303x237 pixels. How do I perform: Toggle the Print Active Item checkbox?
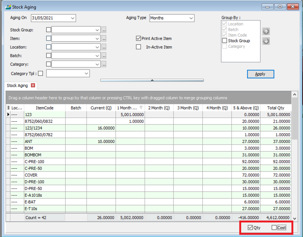(139, 38)
